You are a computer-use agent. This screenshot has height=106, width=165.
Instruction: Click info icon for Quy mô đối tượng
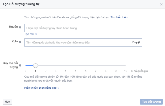[x=20, y=65]
